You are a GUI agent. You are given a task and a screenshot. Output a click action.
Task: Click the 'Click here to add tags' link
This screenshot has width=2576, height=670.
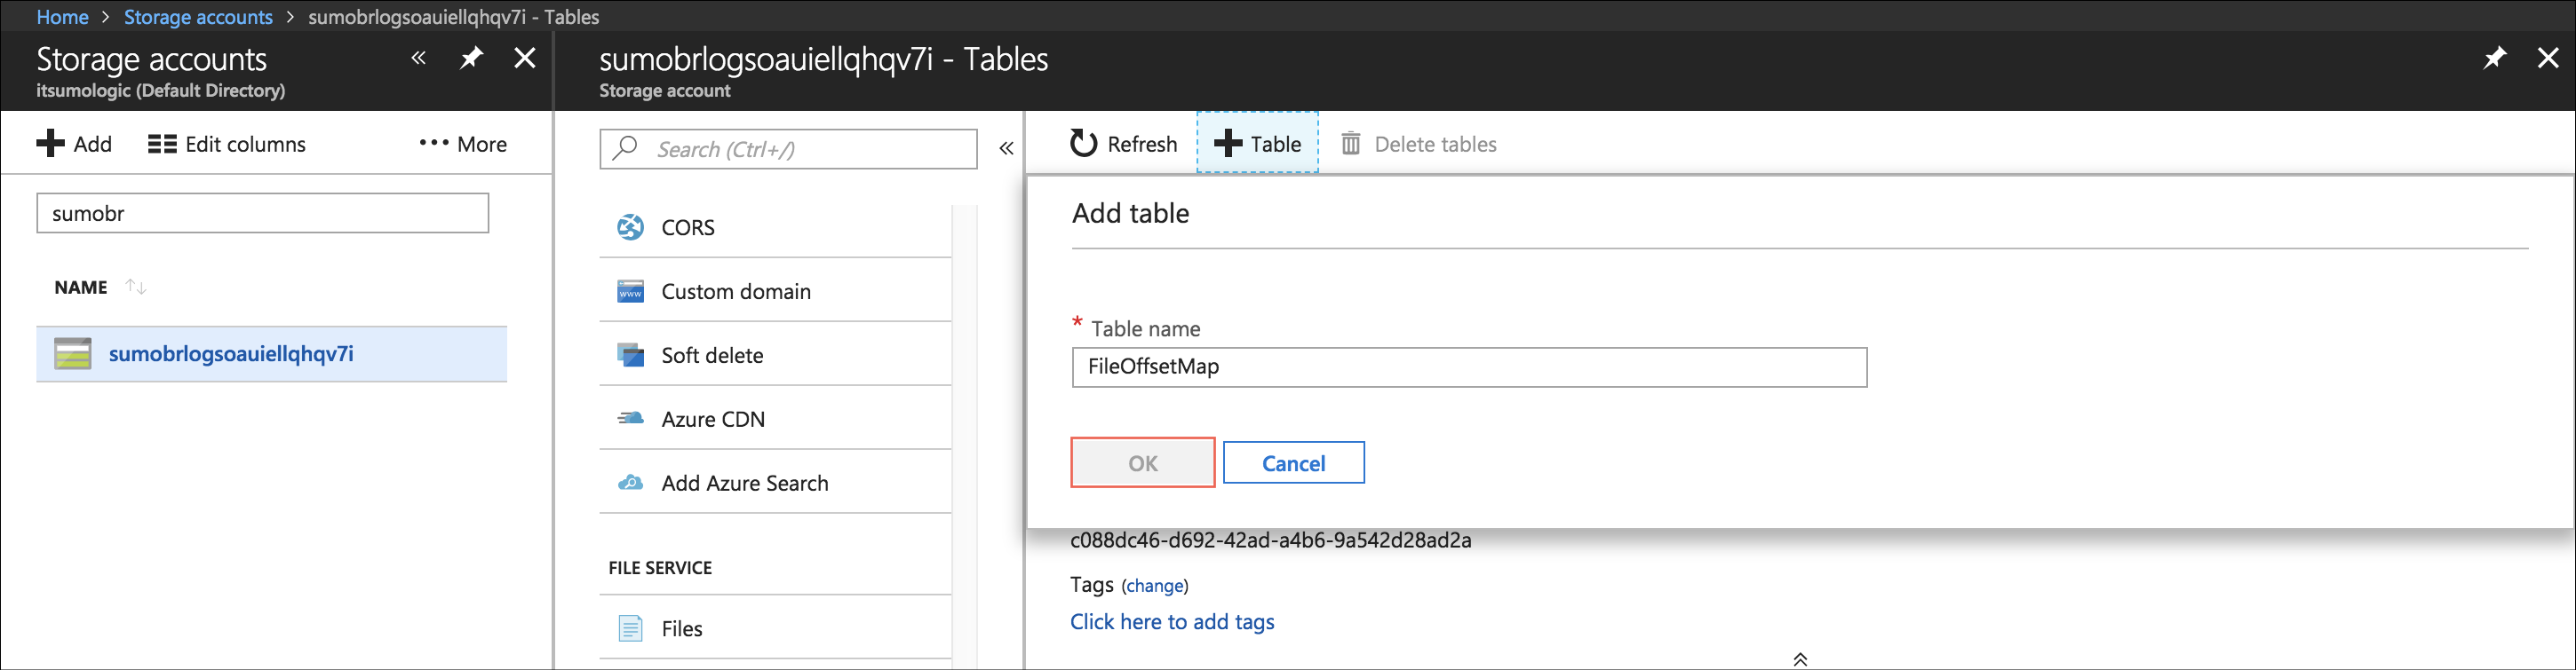pyautogui.click(x=1172, y=622)
